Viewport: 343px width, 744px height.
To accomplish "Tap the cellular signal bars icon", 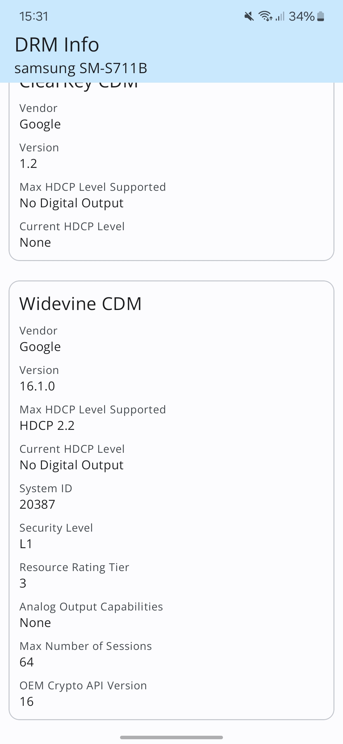I will pyautogui.click(x=280, y=16).
